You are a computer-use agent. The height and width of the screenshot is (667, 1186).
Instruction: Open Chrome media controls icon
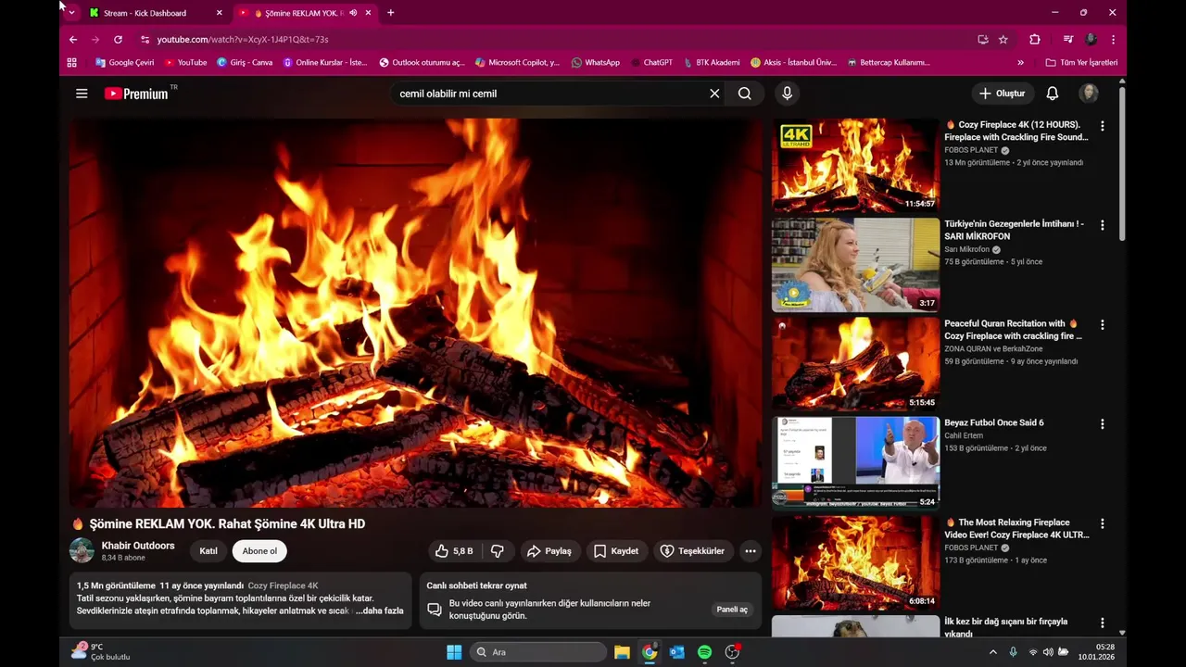click(x=1068, y=40)
